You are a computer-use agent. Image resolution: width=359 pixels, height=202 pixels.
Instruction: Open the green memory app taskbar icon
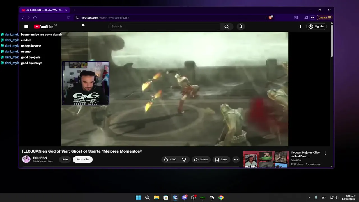point(203,198)
